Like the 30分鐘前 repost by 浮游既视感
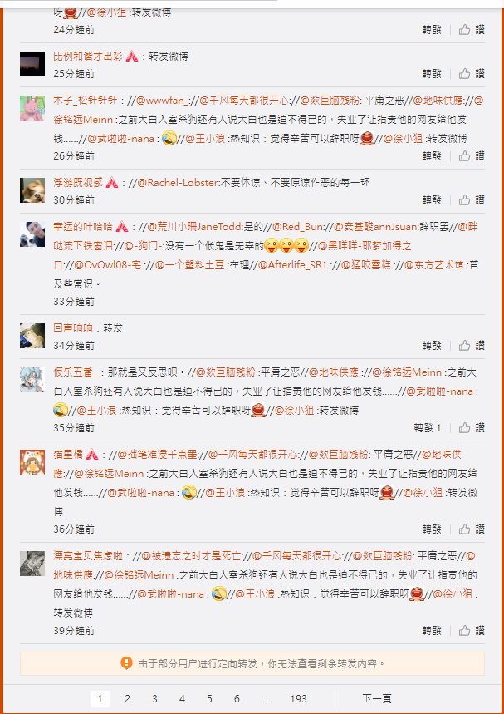The image size is (504, 714). (x=472, y=199)
